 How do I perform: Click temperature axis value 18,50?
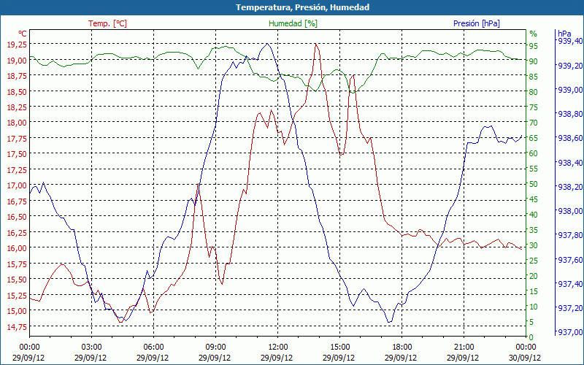click(17, 91)
